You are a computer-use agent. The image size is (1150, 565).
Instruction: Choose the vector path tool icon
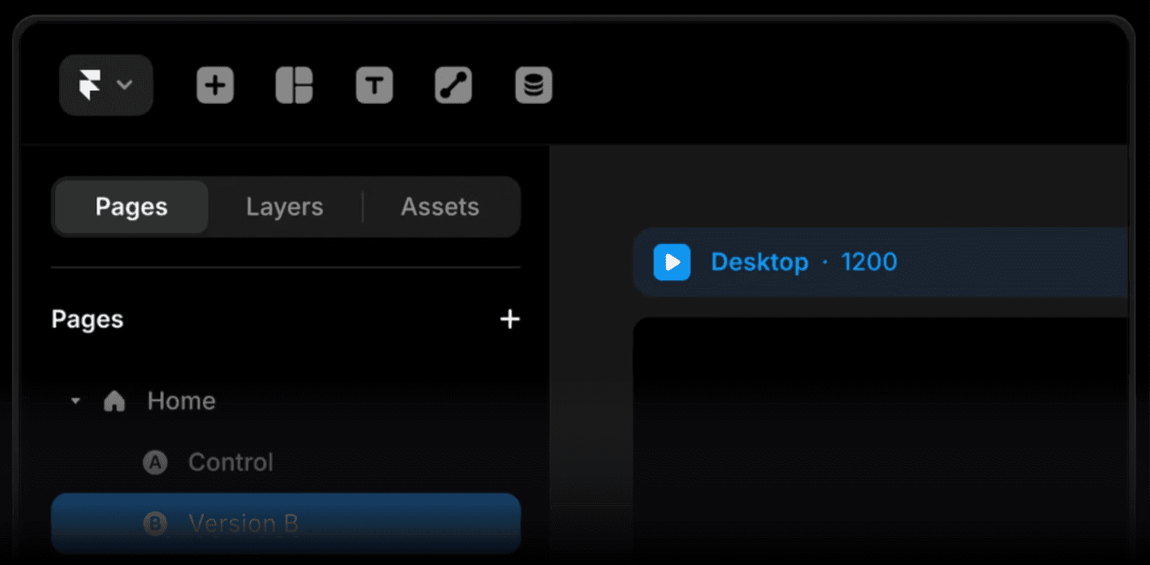pyautogui.click(x=453, y=85)
